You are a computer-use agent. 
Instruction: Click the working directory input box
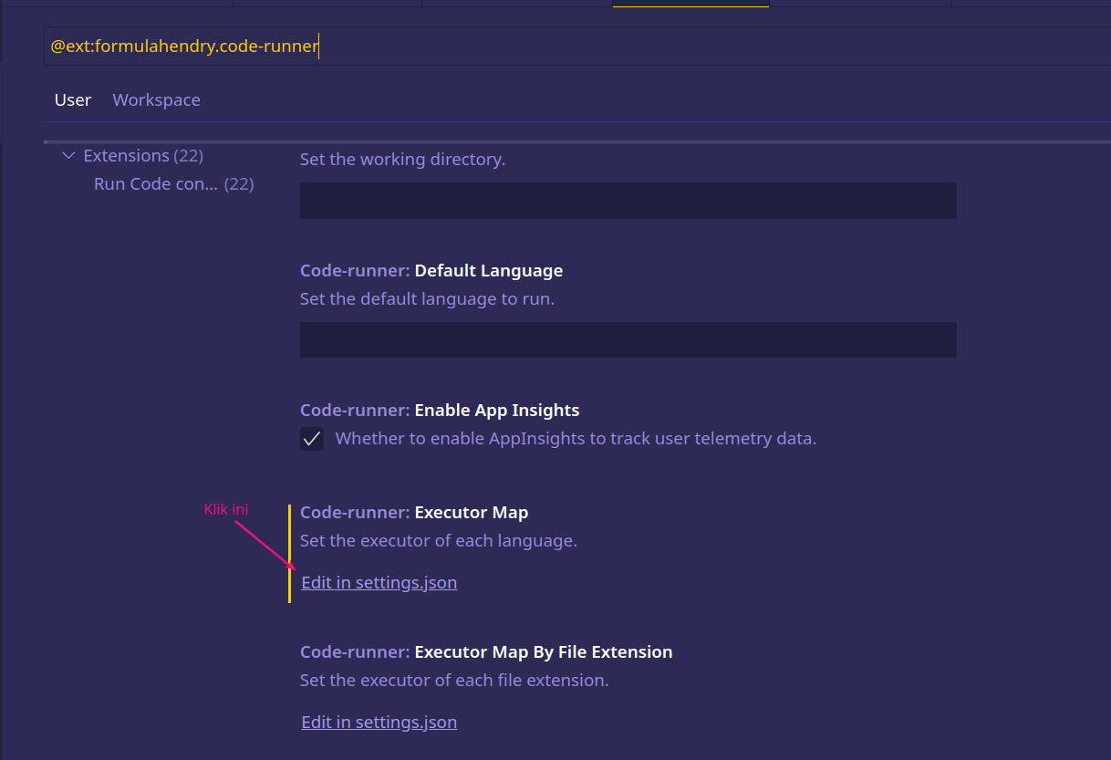[628, 200]
